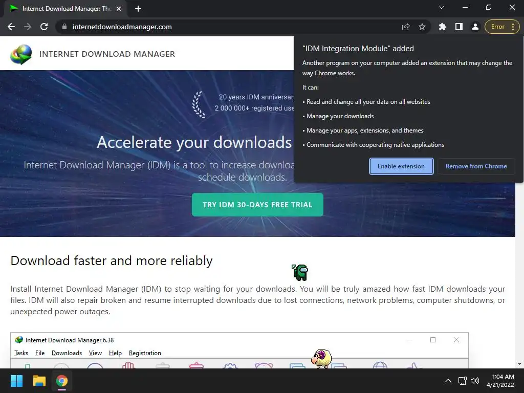This screenshot has height=393, width=524.
Task: Open the clock showing 1:04 AM
Action: [500, 381]
